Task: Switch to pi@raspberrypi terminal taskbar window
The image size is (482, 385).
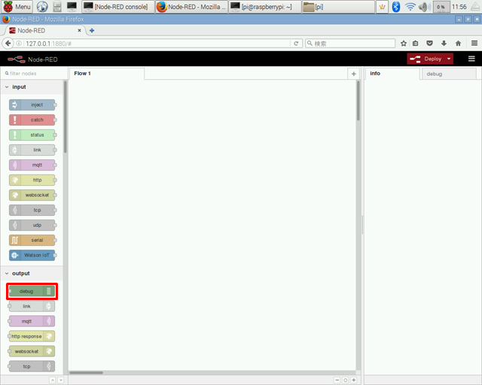Action: (264, 7)
